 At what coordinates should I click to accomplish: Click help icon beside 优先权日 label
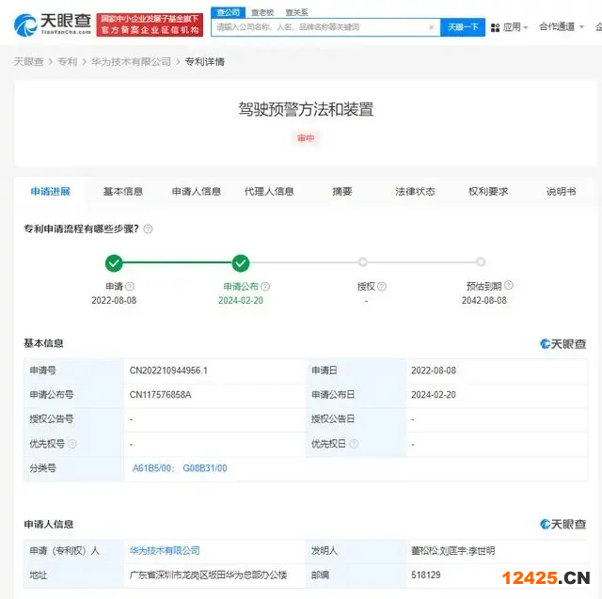355,443
